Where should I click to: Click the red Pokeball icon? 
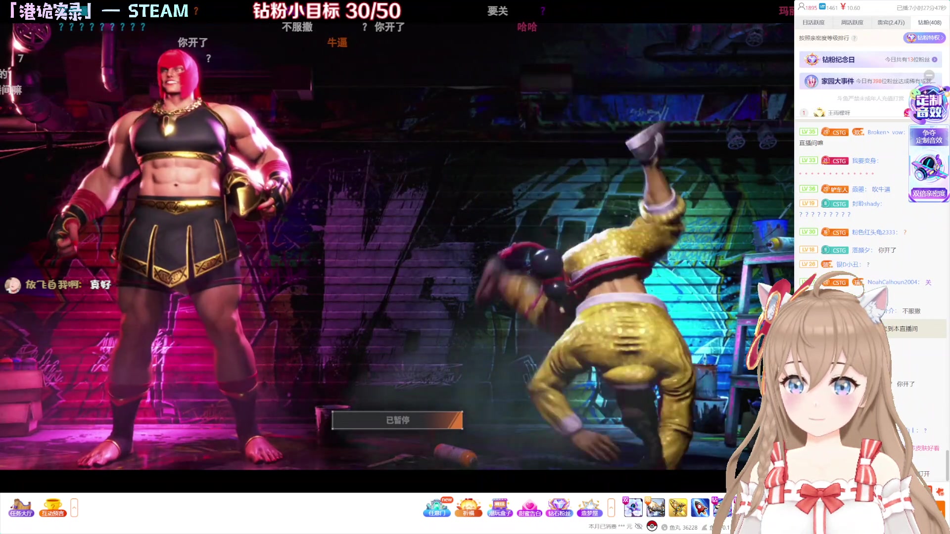click(652, 526)
